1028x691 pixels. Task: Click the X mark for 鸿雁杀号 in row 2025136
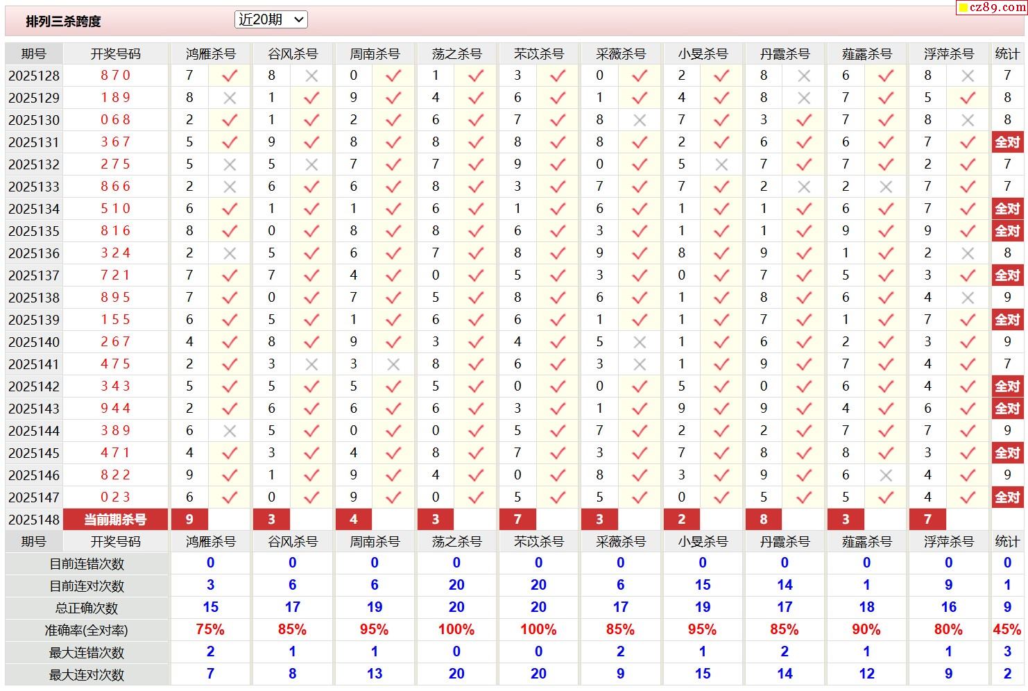230,253
